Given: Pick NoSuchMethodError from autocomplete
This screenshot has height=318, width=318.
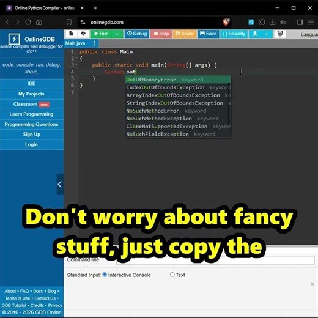Looking at the screenshot, I should 178,111.
